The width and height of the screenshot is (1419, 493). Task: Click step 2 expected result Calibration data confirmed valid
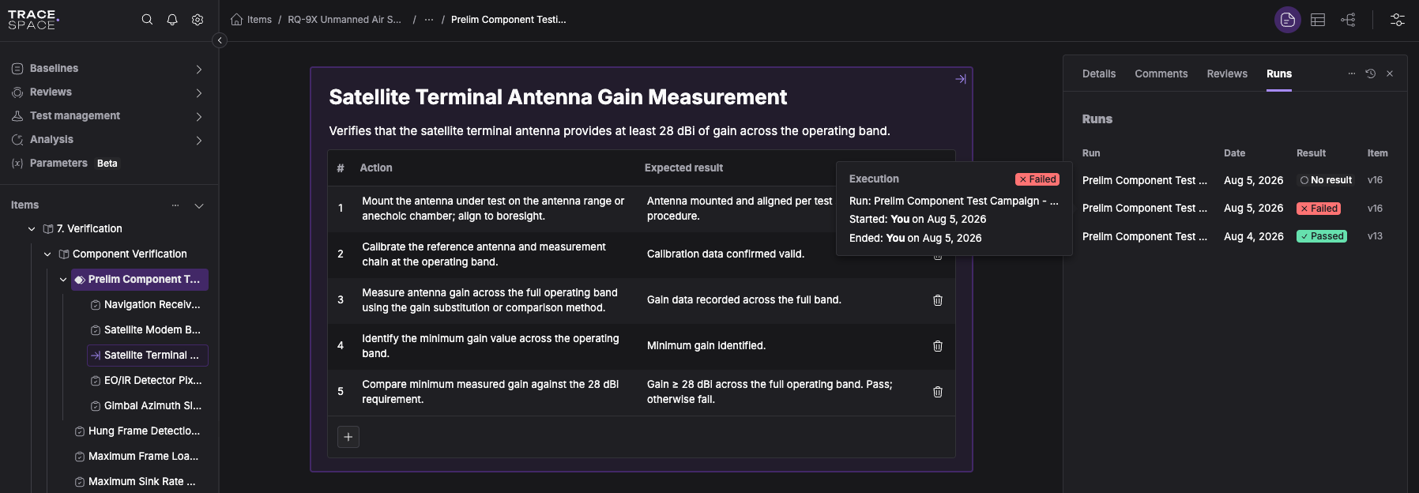pyautogui.click(x=725, y=254)
